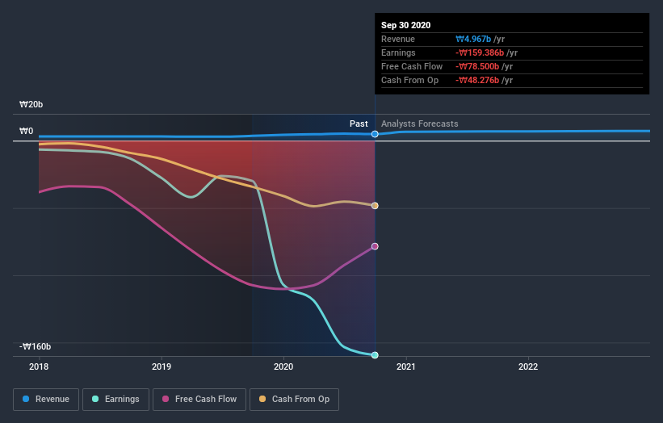Click the 2019 x-axis year label
Image resolution: width=663 pixels, height=423 pixels.
click(x=162, y=366)
